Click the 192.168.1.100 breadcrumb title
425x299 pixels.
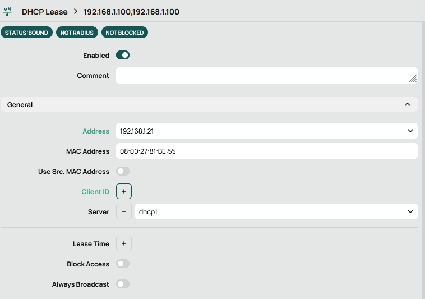pyautogui.click(x=131, y=11)
